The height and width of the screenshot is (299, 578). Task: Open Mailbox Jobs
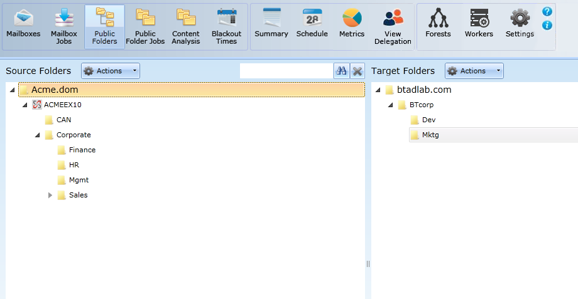pos(64,26)
